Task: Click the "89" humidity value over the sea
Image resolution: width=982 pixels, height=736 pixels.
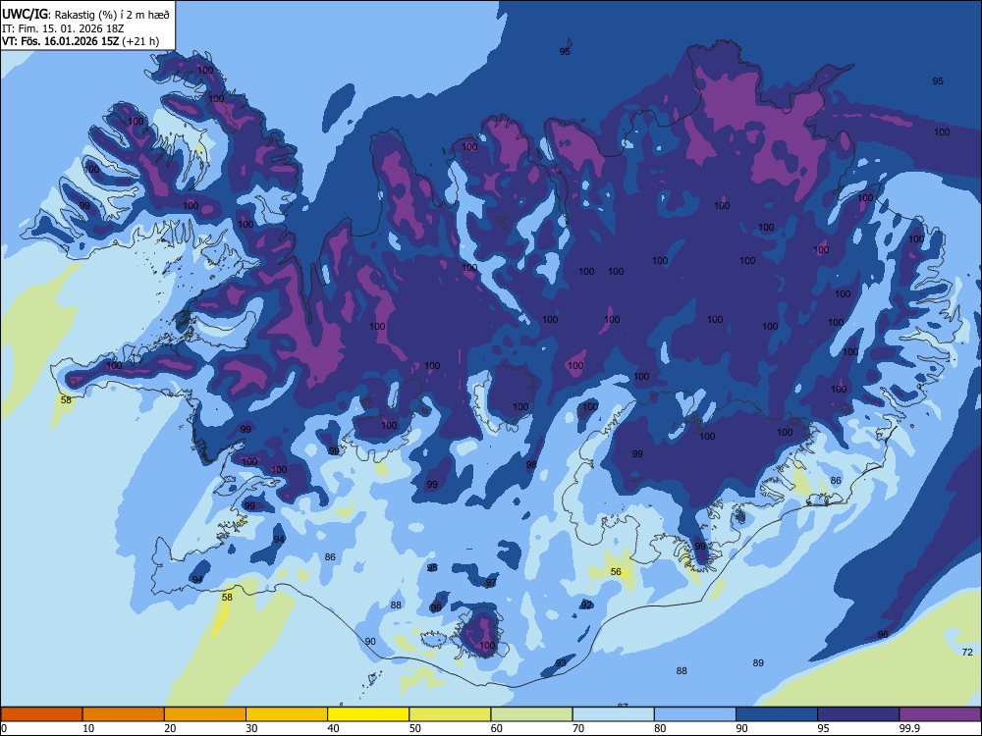Action: (758, 662)
